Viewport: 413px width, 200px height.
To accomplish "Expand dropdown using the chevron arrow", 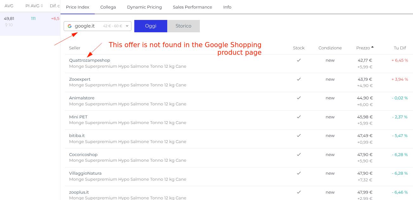I will click(127, 26).
